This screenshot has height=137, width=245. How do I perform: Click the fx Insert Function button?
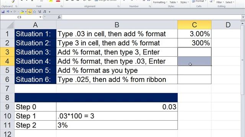pyautogui.click(x=59, y=17)
